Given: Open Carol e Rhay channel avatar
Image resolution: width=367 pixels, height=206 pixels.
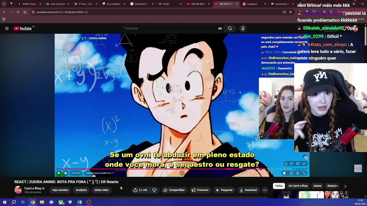Looking at the screenshot, I should tap(18, 190).
